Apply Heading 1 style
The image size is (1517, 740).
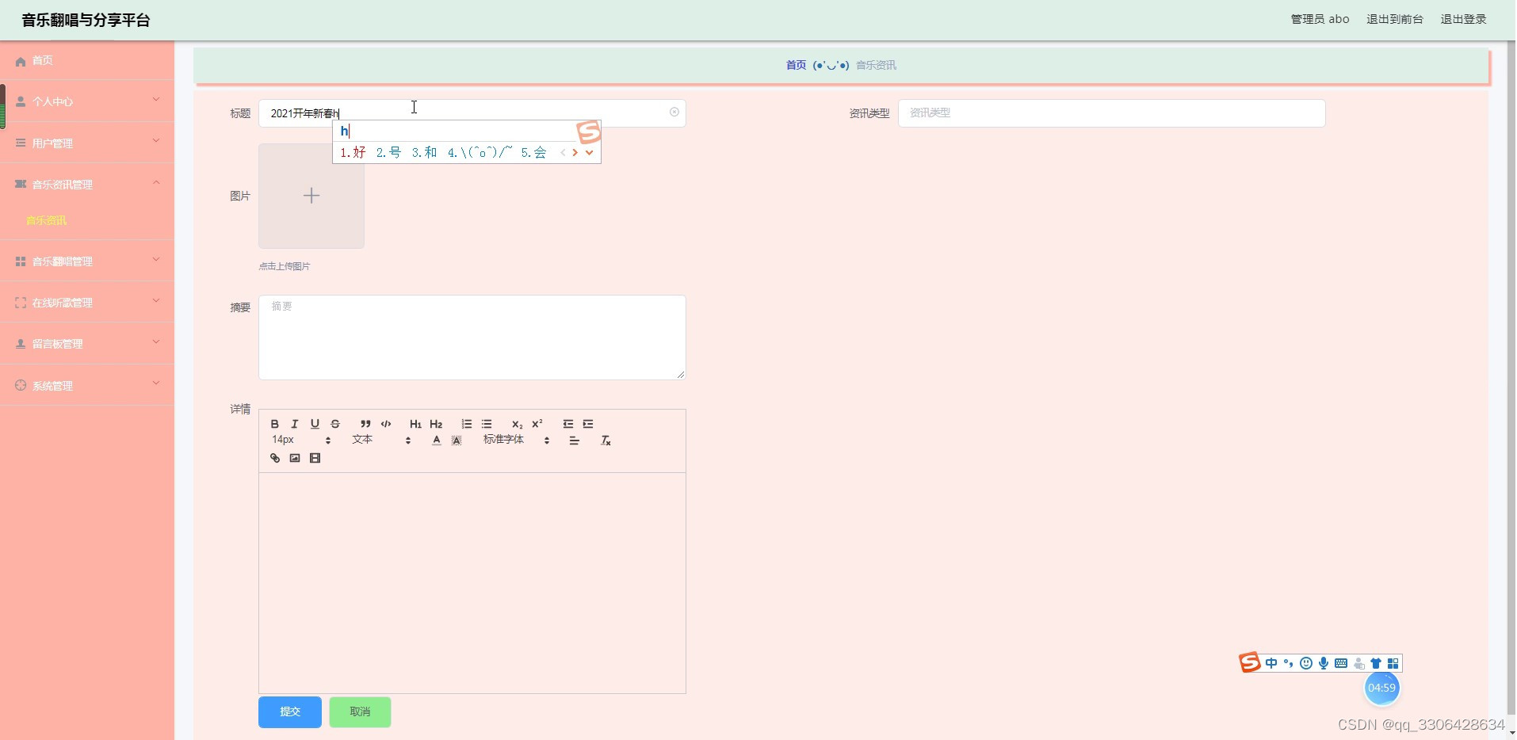click(x=415, y=424)
